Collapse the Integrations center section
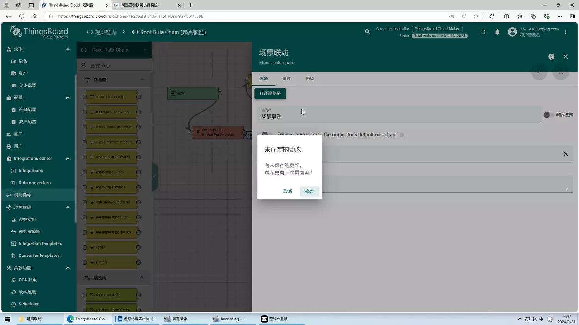This screenshot has height=325, width=579. (x=68, y=159)
